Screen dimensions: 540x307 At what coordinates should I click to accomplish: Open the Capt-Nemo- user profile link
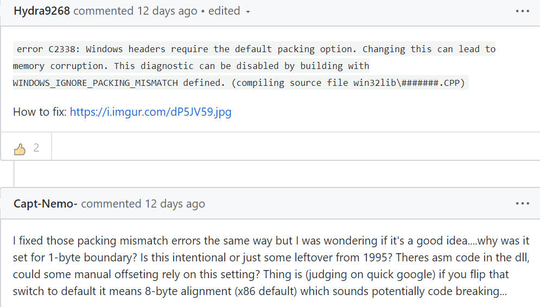point(46,204)
